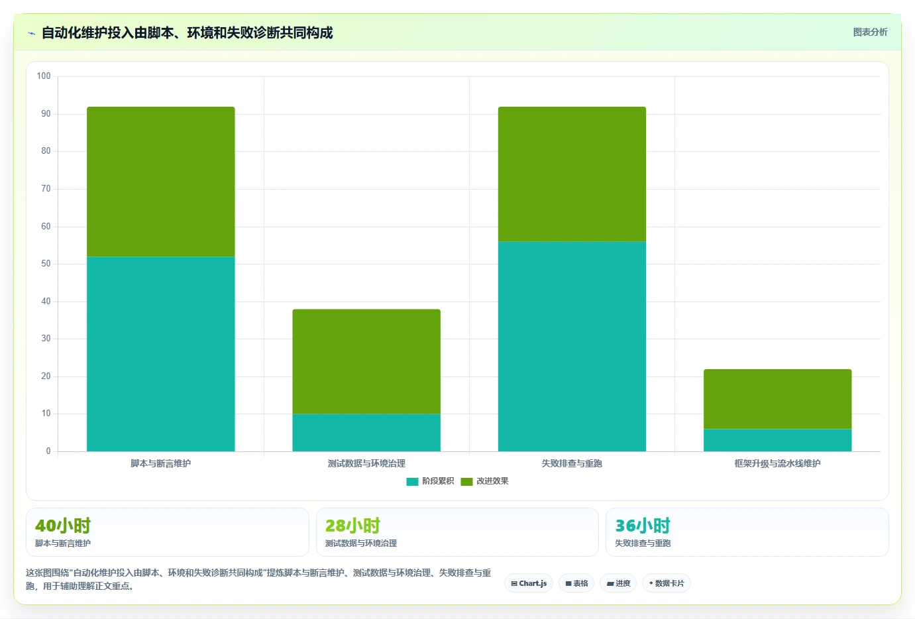
Task: Click the 失败排查与重跑 caption under 36小时
Action: 643,543
